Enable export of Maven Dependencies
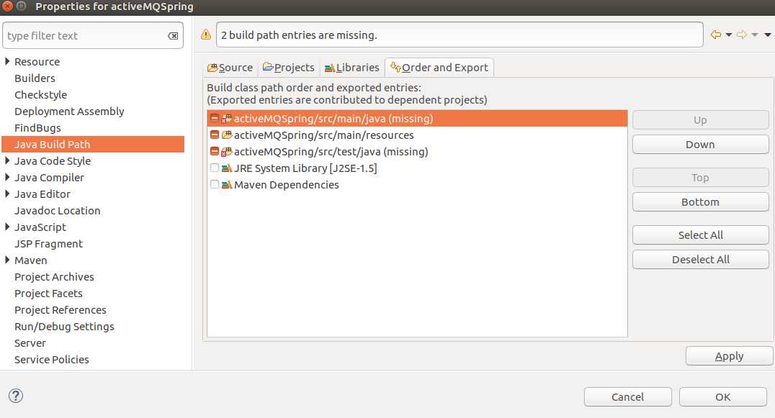Screen dimensions: 775x418 215,184
